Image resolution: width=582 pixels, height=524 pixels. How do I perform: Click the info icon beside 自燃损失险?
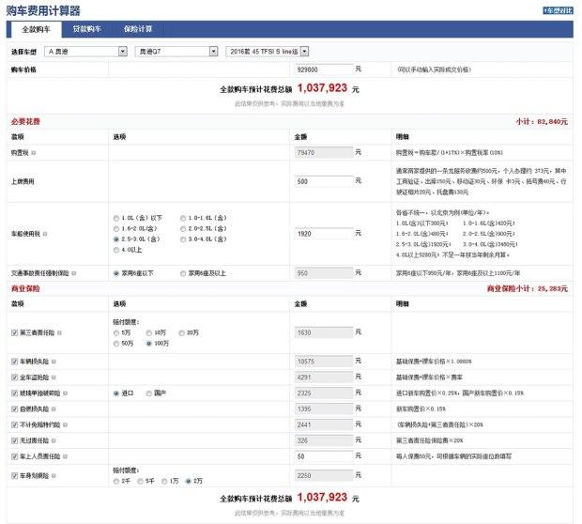point(51,411)
